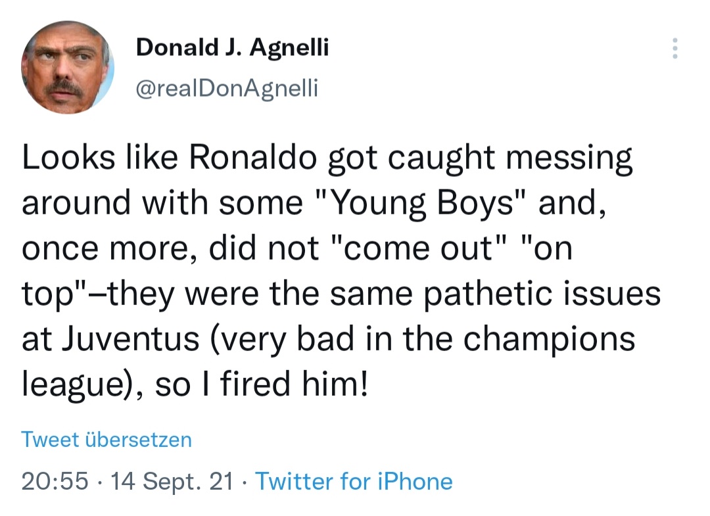
Task: Click the word "messing" in first line
Action: point(569,157)
